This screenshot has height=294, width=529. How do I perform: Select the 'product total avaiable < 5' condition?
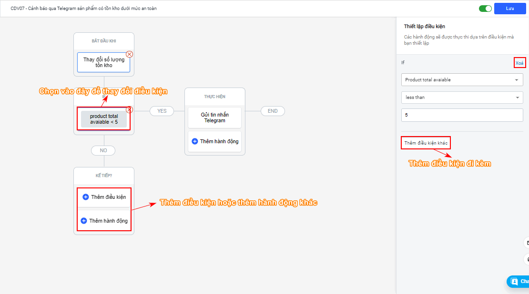104,119
